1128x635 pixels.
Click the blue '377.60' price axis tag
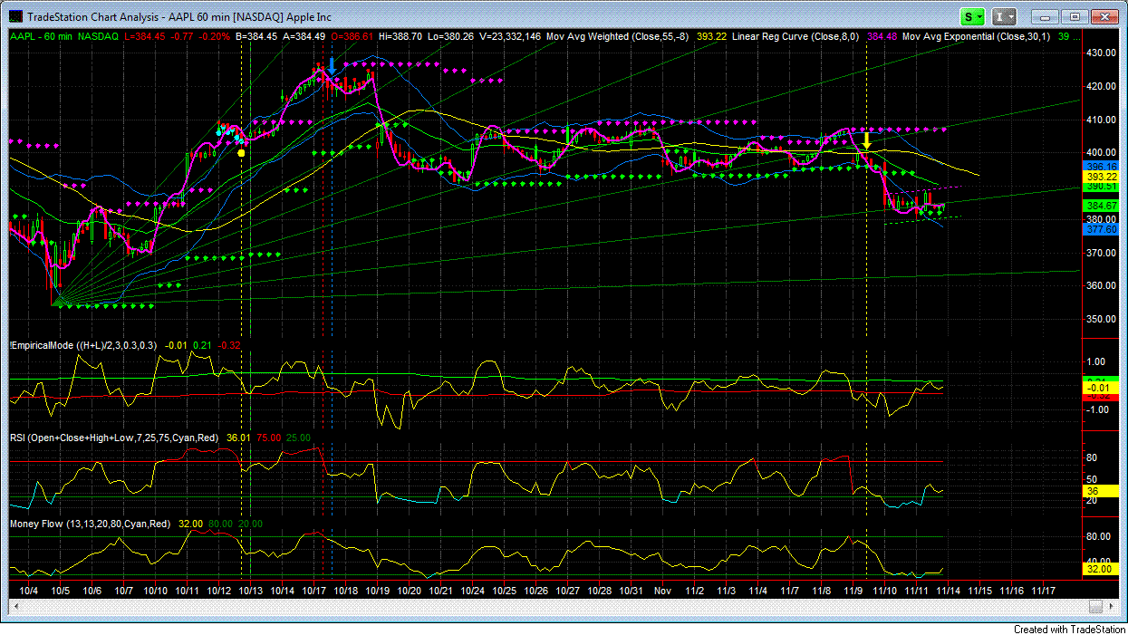coord(1100,230)
